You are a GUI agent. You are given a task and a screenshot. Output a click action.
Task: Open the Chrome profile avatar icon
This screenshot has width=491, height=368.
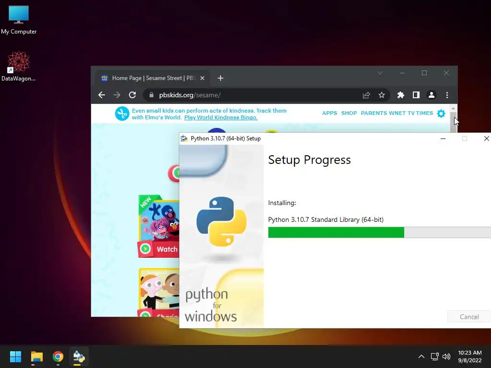431,95
